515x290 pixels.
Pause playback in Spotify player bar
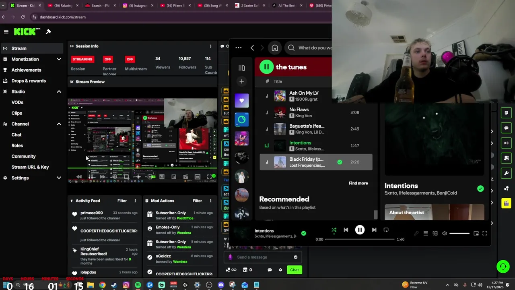coord(360,230)
